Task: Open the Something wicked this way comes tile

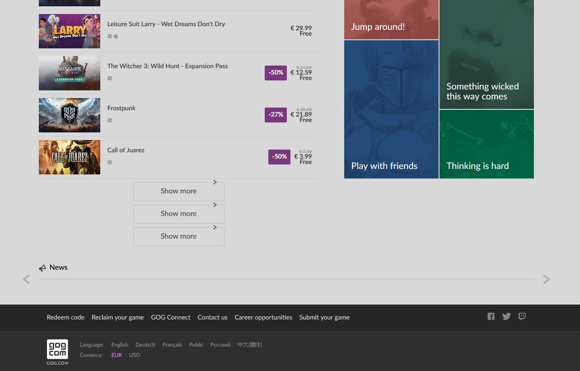Action: point(486,54)
